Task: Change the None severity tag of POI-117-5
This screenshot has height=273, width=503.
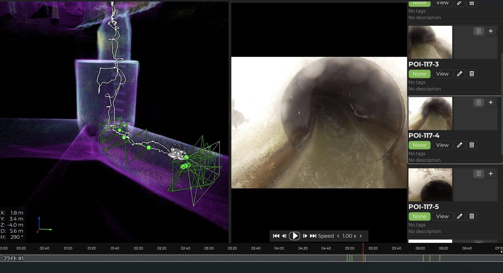Action: 419,216
